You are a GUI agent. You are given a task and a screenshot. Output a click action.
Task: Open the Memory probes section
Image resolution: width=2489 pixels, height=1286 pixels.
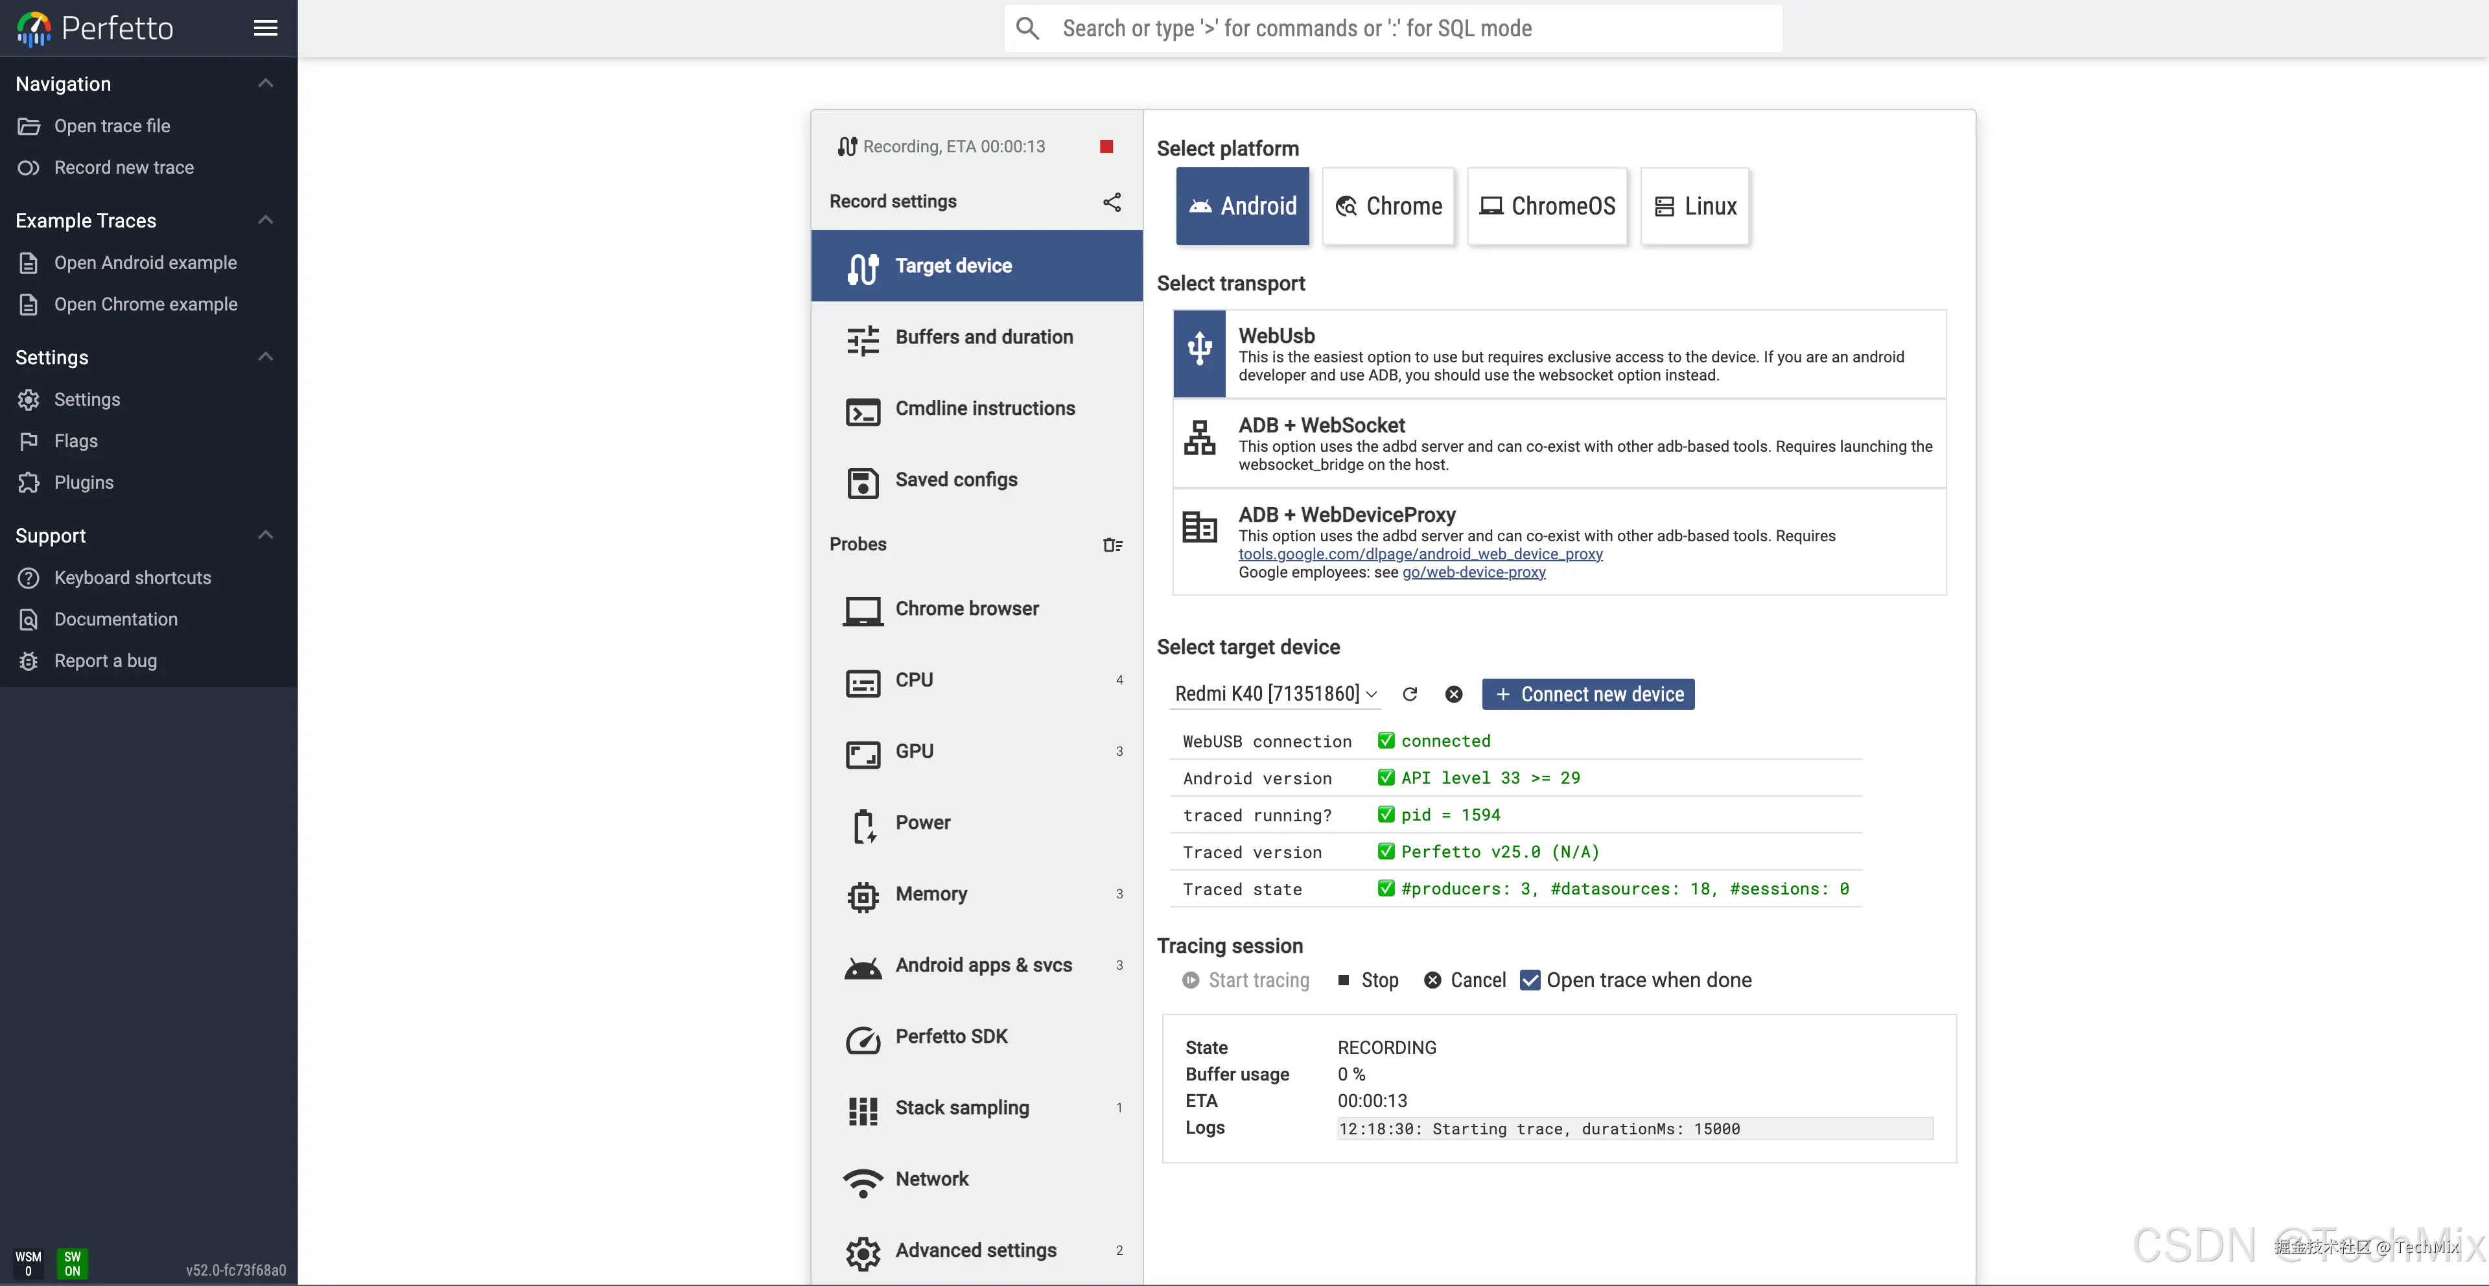931,894
